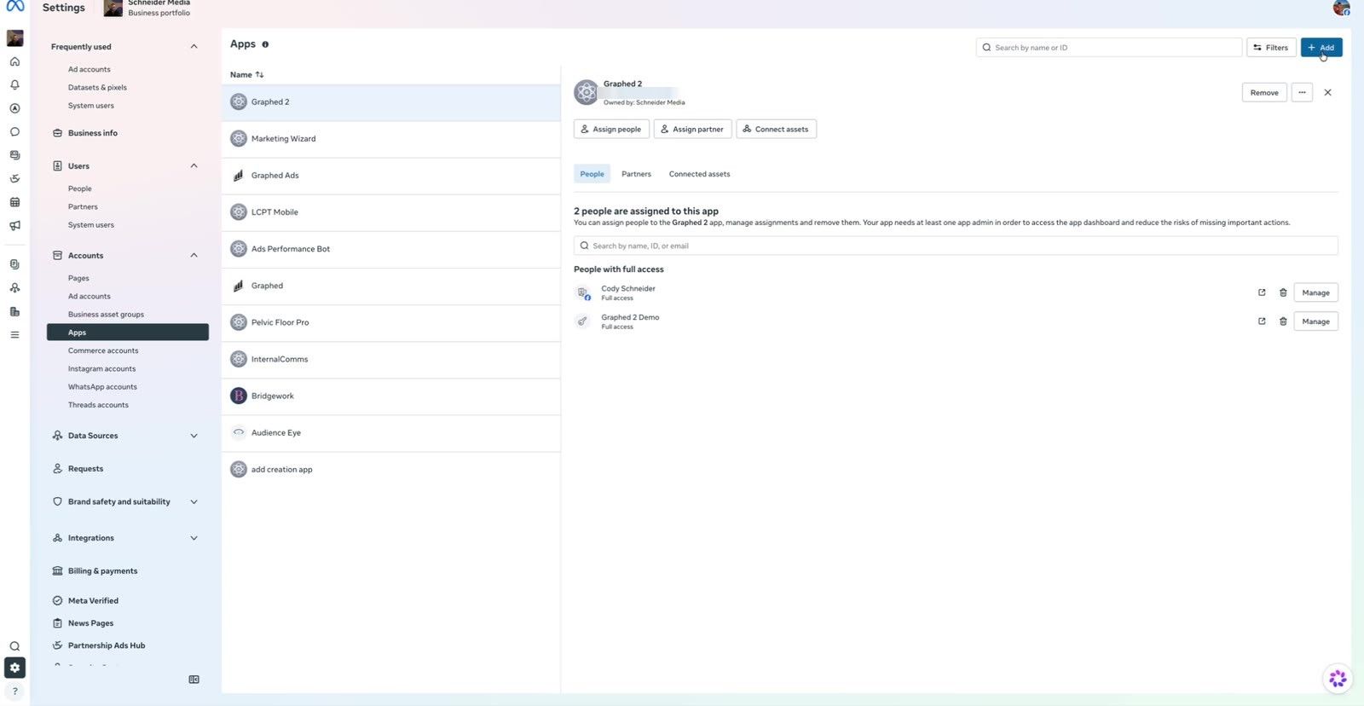The width and height of the screenshot is (1364, 706).
Task: Open the Home icon in left rail
Action: tap(14, 61)
